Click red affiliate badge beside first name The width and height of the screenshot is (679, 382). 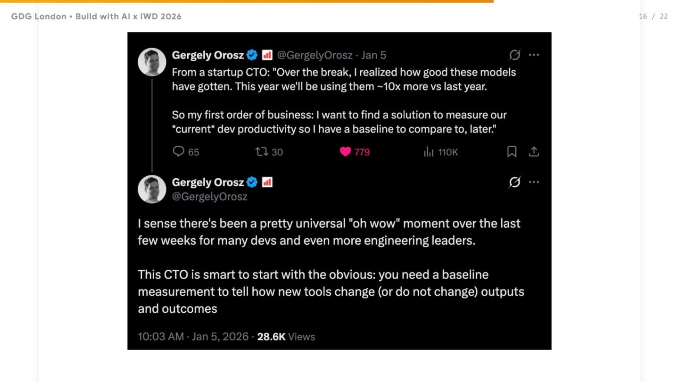click(x=267, y=55)
